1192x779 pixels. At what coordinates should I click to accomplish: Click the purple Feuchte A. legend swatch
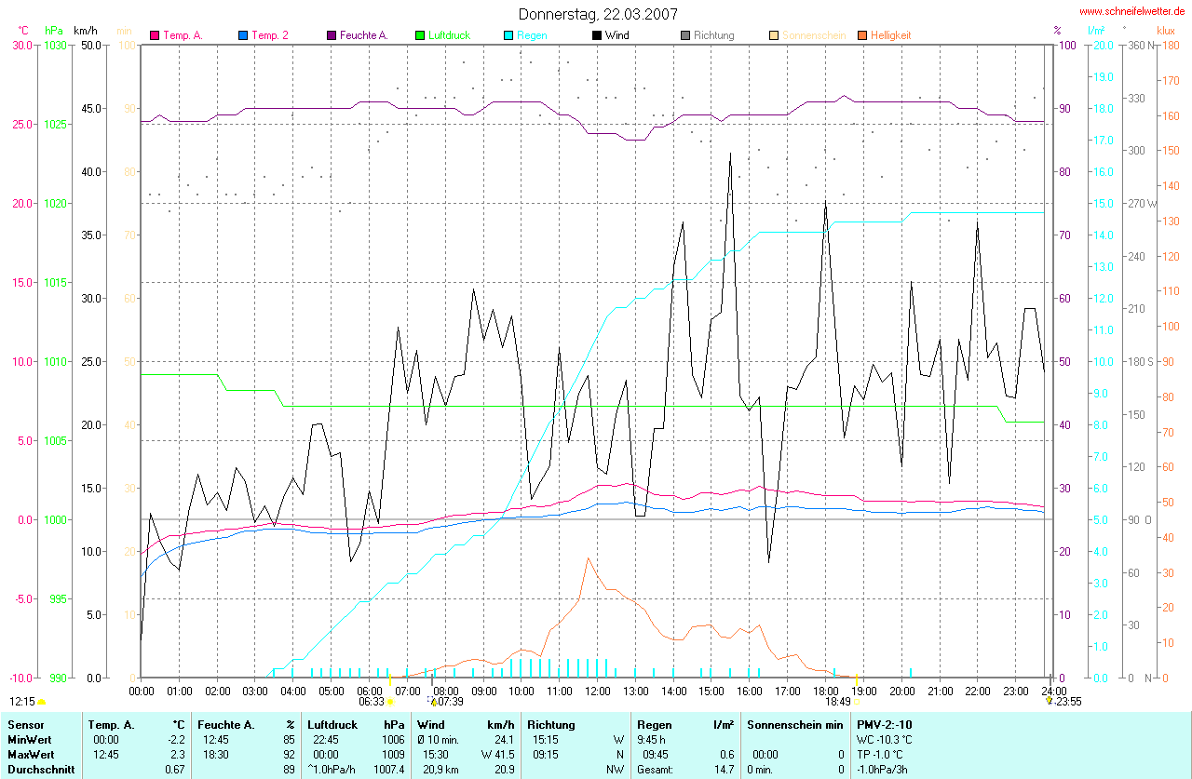click(331, 35)
